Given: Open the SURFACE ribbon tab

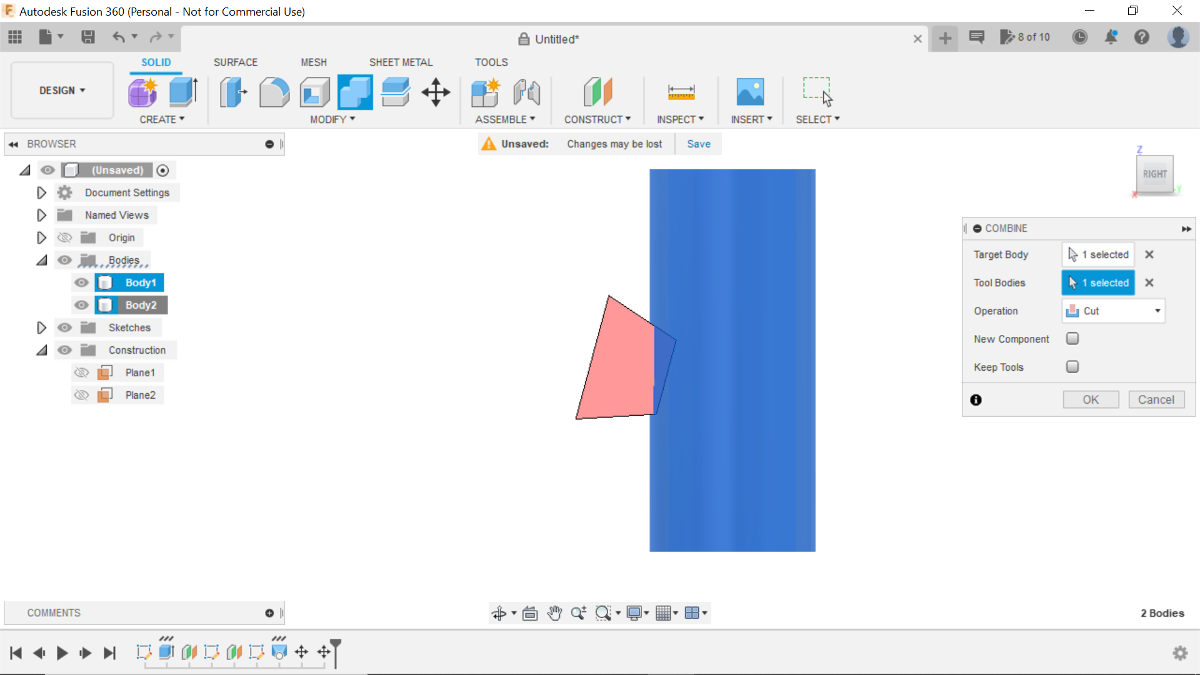Looking at the screenshot, I should tap(236, 62).
